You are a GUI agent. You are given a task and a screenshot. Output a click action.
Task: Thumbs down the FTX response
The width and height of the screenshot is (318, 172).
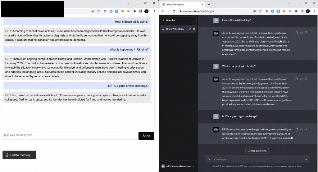(306, 129)
